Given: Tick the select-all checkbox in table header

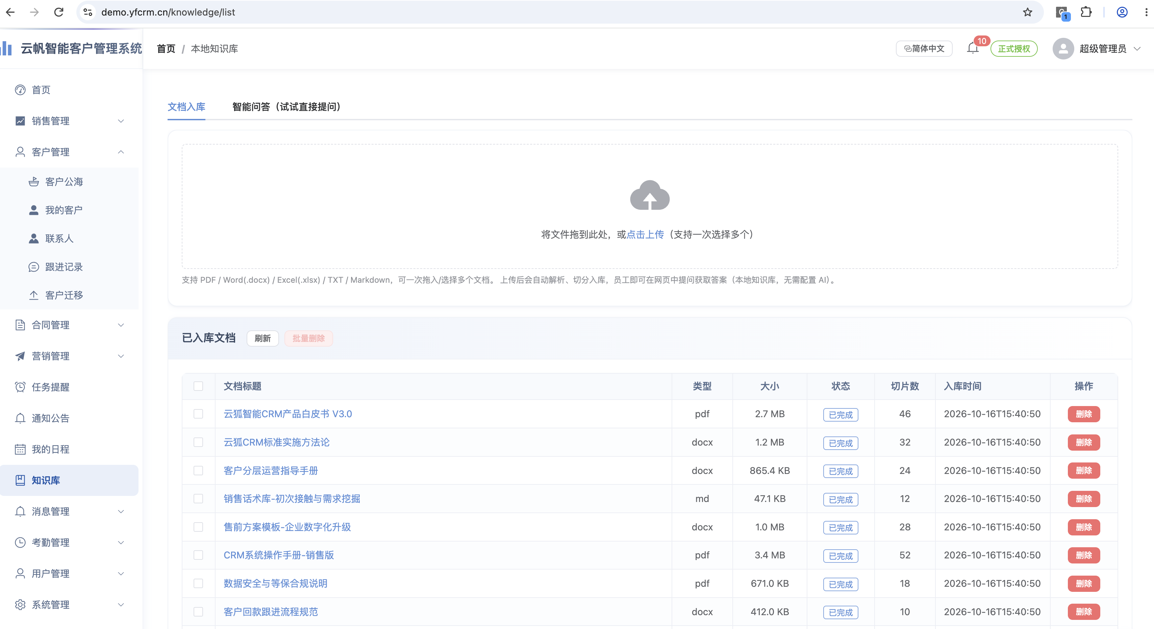Looking at the screenshot, I should pos(198,386).
